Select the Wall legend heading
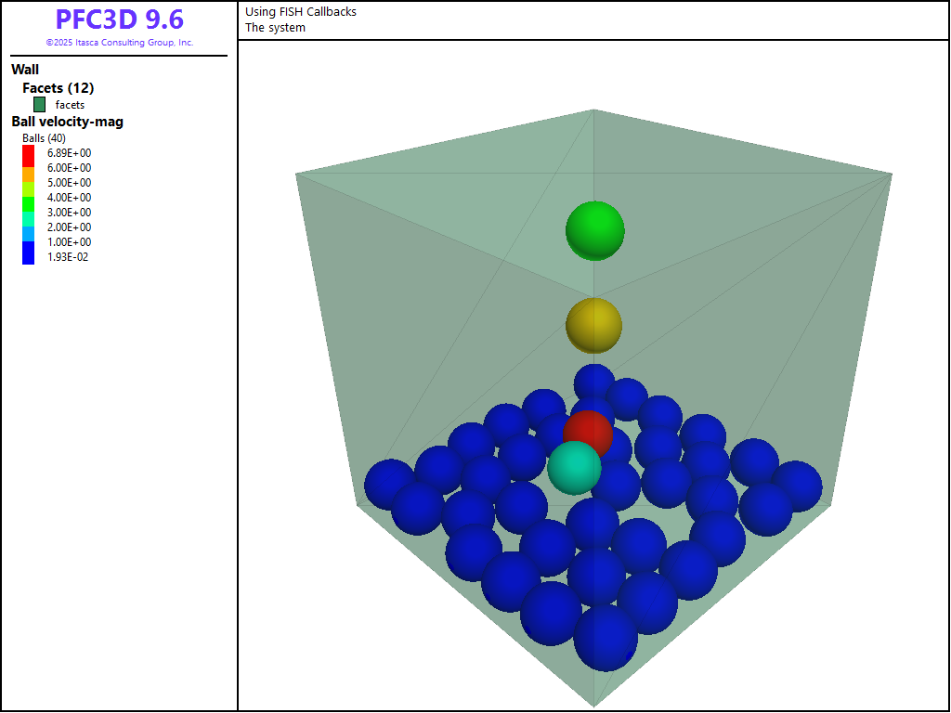The height and width of the screenshot is (713, 951). [x=25, y=70]
